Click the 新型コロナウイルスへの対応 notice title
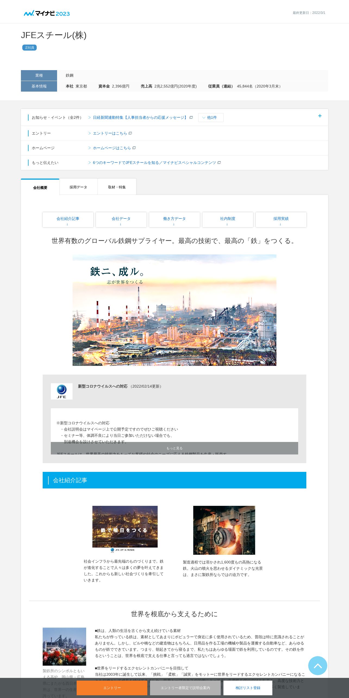Viewport: 349px width, 698px height. coord(103,386)
